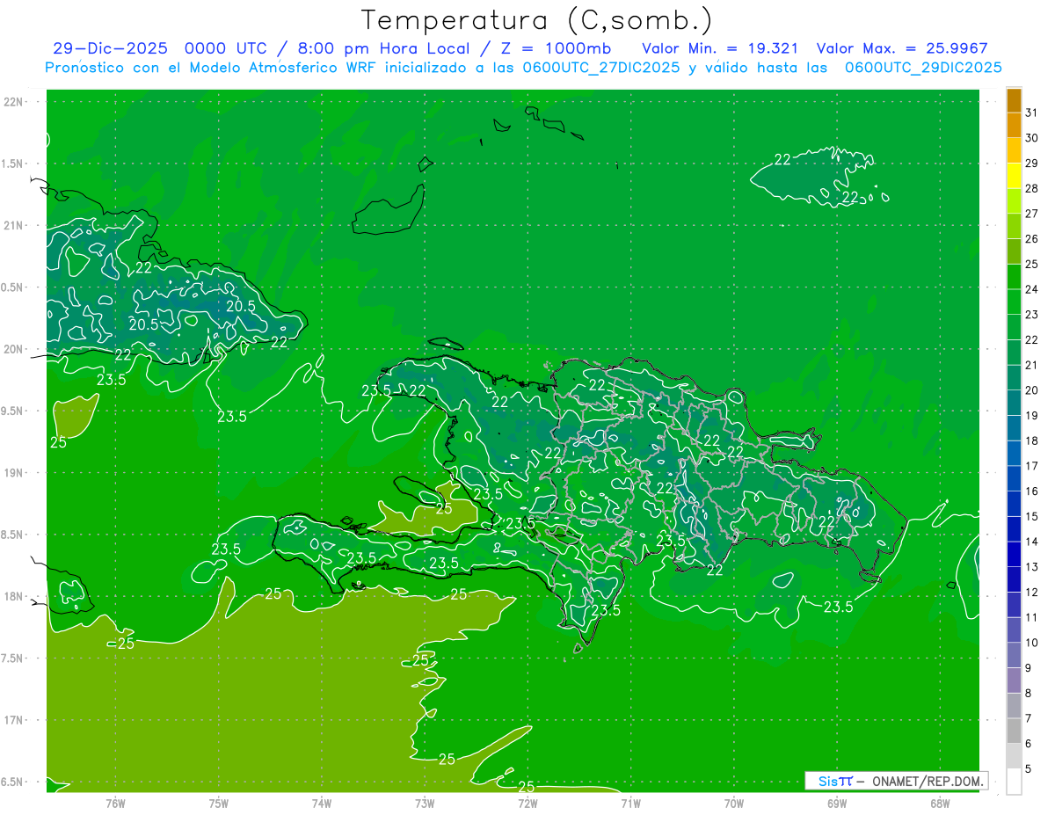Pick the dark blue band between 13 and 14

(1014, 554)
